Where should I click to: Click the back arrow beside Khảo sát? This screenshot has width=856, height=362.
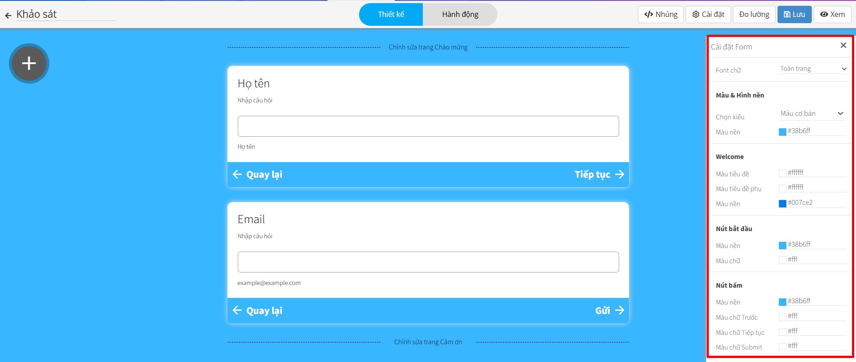8,15
